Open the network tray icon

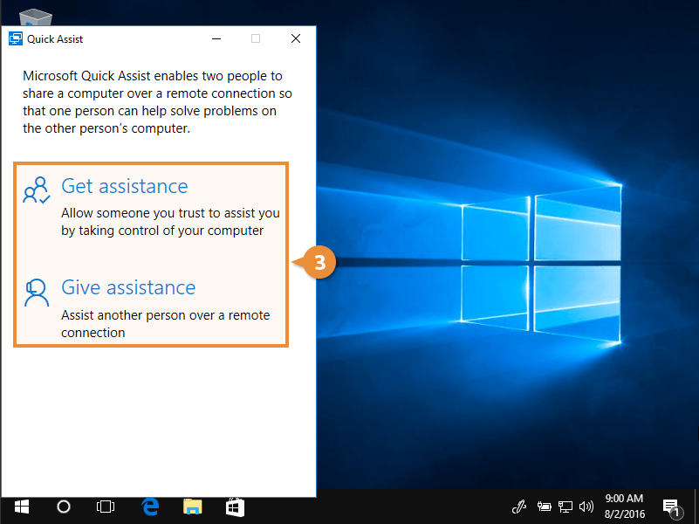(565, 507)
